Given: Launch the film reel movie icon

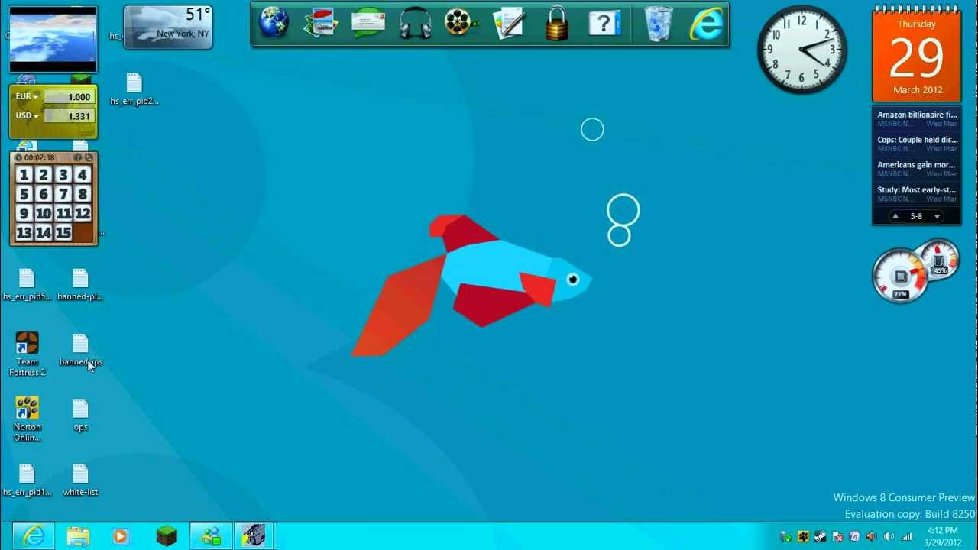Looking at the screenshot, I should (x=461, y=24).
